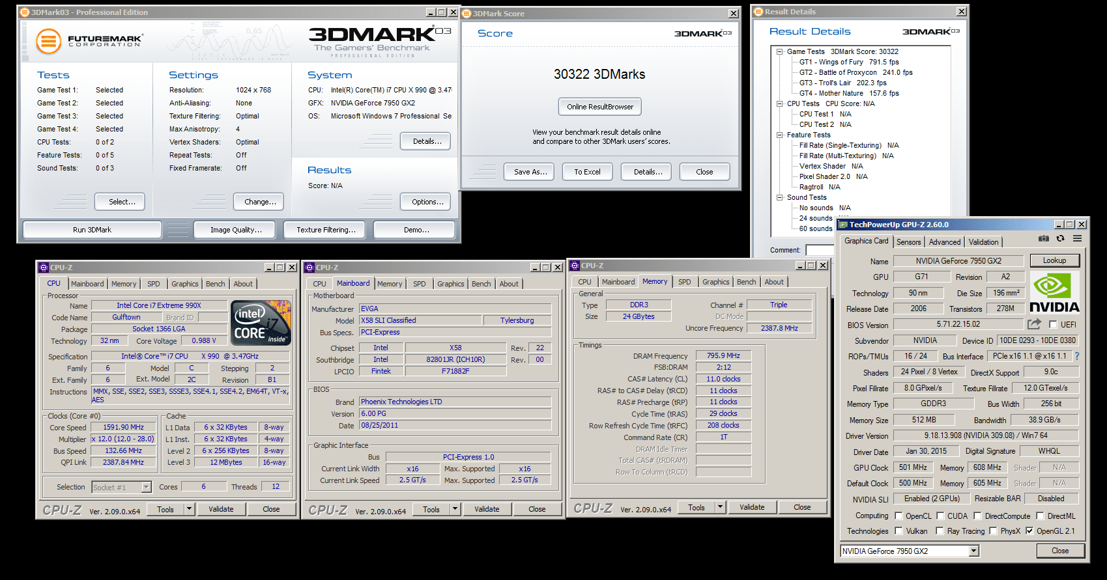The height and width of the screenshot is (580, 1107).
Task: Toggle the UEFI checkbox
Action: click(x=1053, y=325)
